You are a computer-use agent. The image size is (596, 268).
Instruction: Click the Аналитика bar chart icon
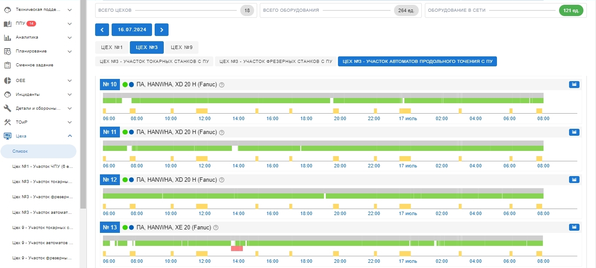[x=7, y=37]
